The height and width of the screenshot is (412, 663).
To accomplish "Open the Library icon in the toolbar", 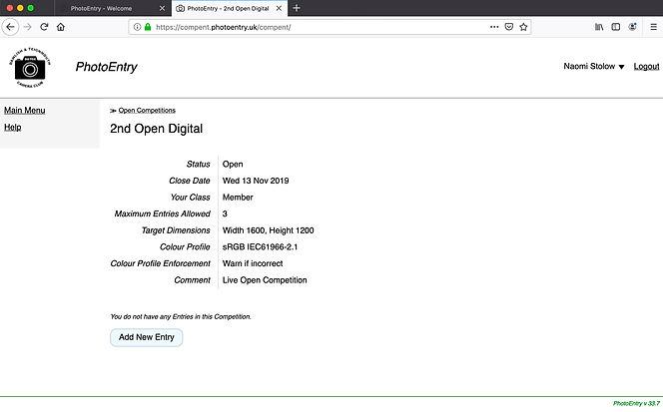I will 599,27.
